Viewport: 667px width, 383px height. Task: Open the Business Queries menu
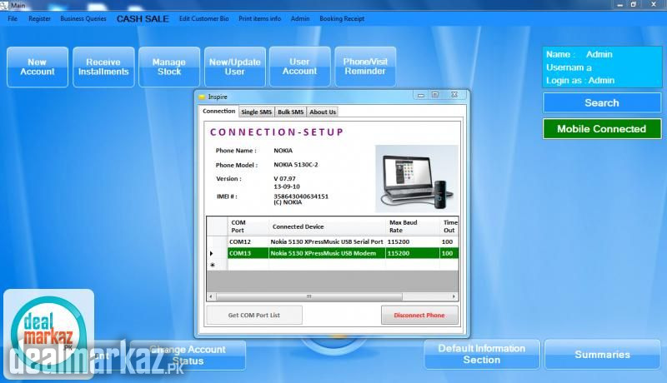(83, 18)
